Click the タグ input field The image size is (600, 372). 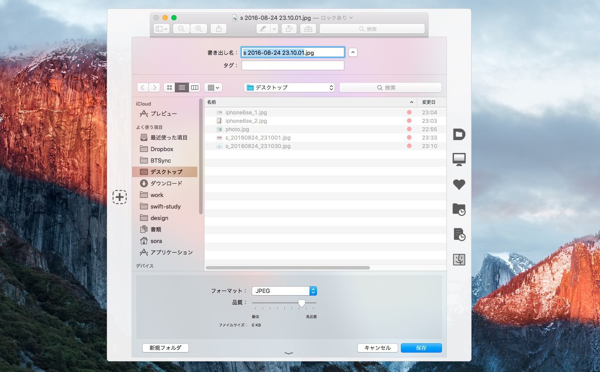[293, 65]
